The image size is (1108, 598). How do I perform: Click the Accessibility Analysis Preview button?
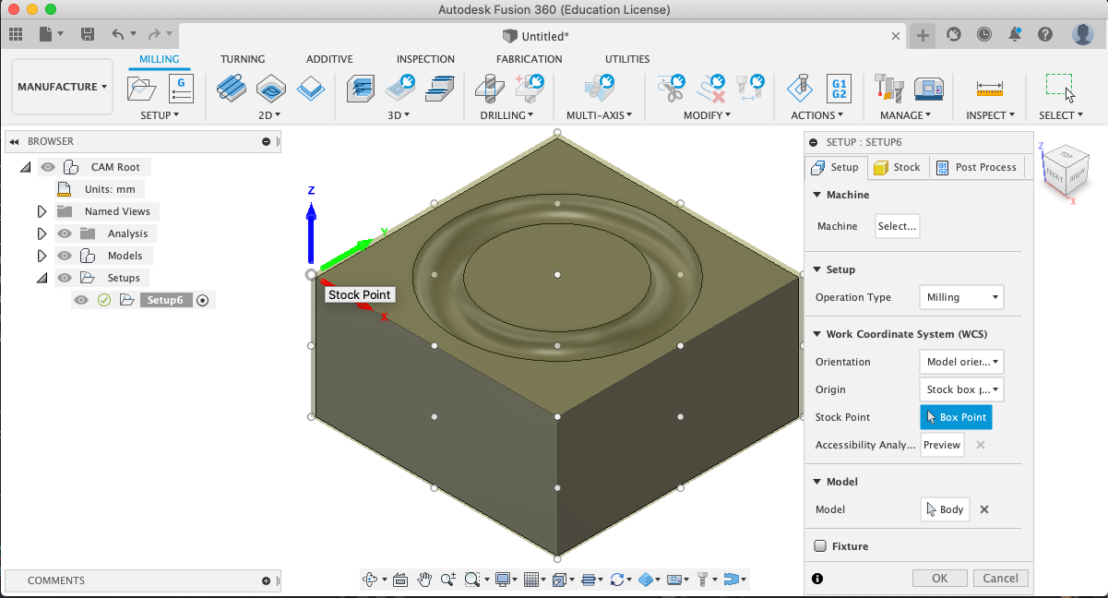pyautogui.click(x=942, y=445)
